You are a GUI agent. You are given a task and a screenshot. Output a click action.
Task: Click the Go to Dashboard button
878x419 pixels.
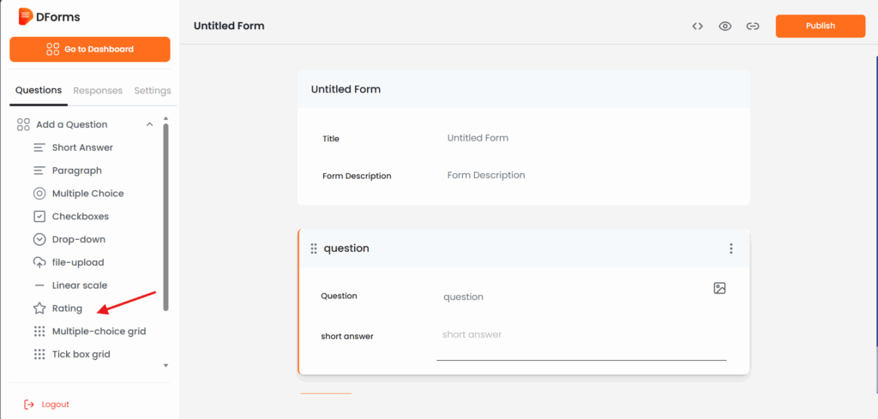pyautogui.click(x=90, y=50)
